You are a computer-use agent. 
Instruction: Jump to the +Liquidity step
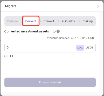(68, 21)
